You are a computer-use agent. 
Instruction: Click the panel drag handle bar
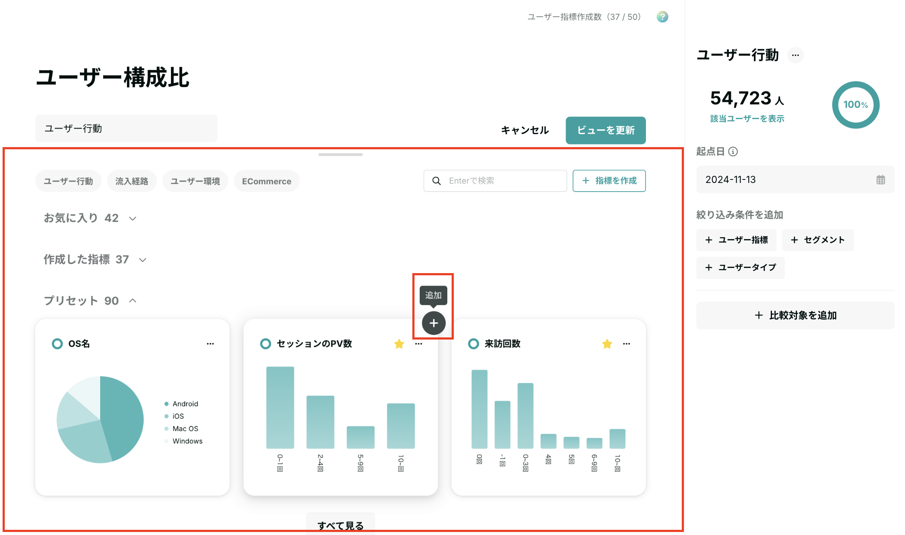click(x=341, y=154)
